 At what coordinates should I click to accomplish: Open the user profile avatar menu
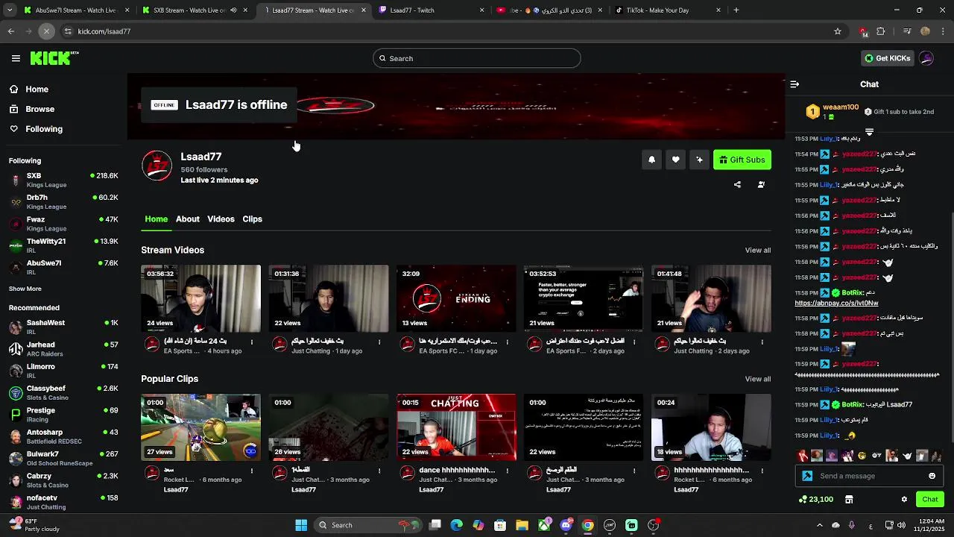pos(926,58)
